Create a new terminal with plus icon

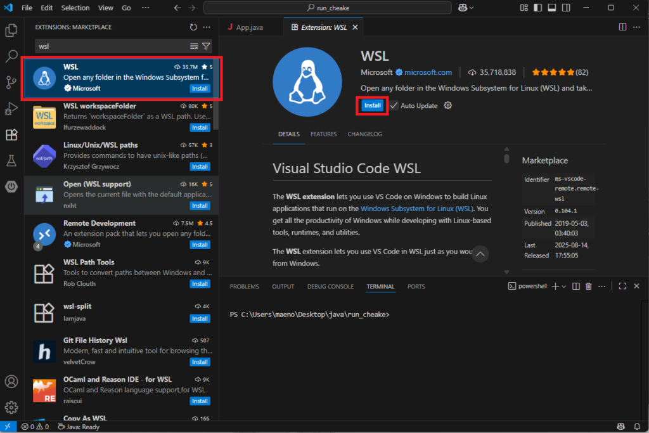555,287
